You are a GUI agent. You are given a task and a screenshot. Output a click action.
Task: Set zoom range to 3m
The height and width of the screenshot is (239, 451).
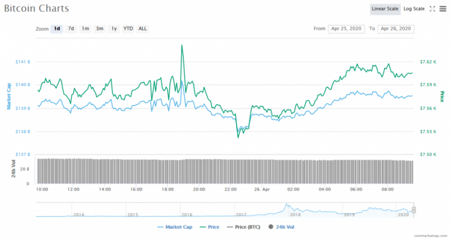(x=100, y=28)
